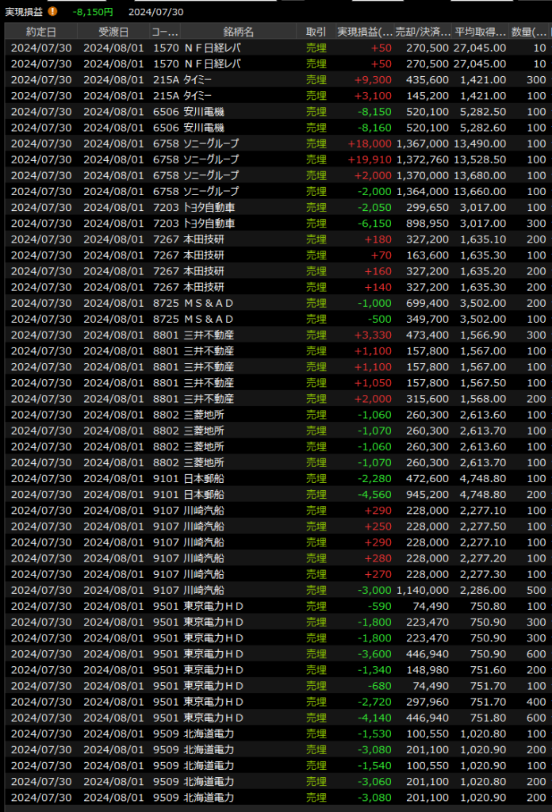Image resolution: width=552 pixels, height=812 pixels.
Task: Sort by the 約定日 column header
Action: point(40,32)
